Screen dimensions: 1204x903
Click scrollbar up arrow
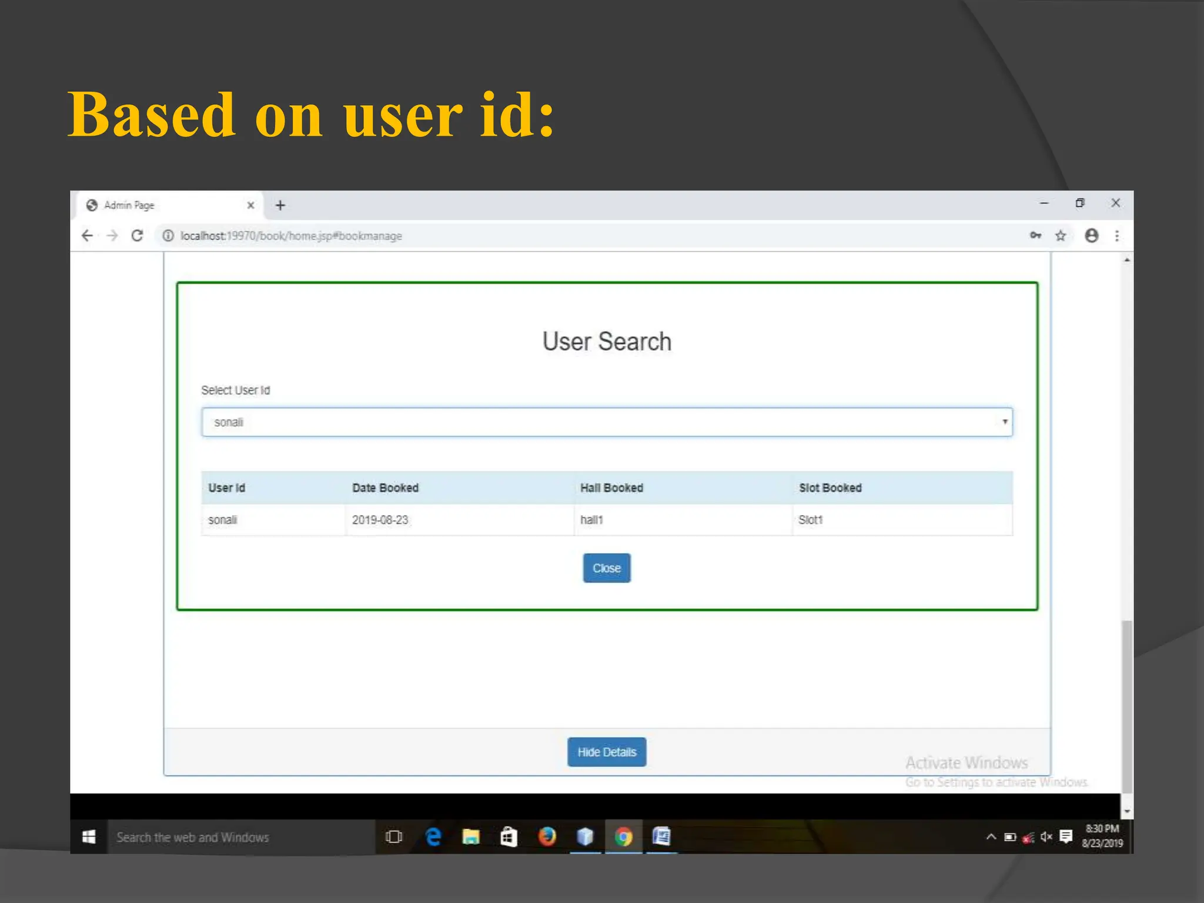(1127, 259)
